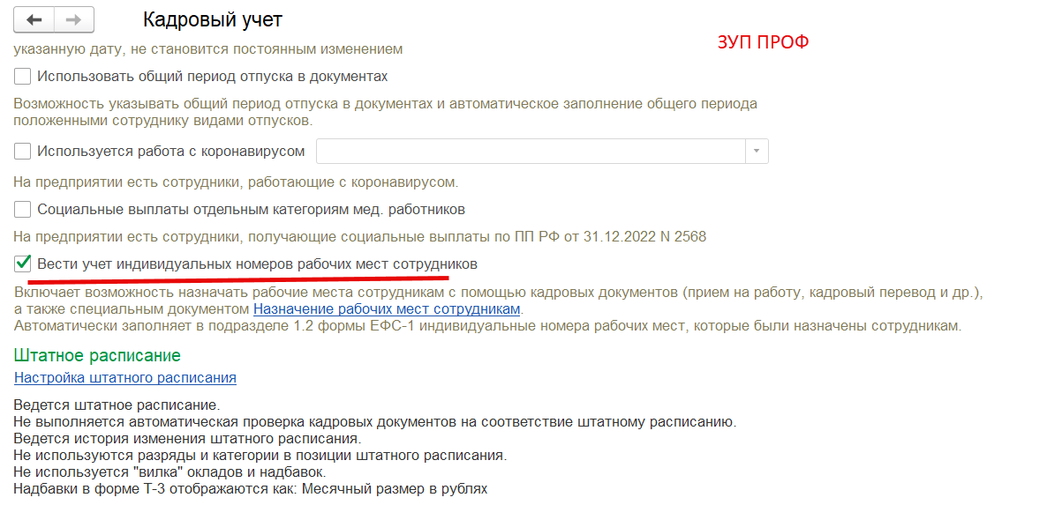This screenshot has height=505, width=1047.
Task: Go forward using the right arrow button
Action: (x=74, y=20)
